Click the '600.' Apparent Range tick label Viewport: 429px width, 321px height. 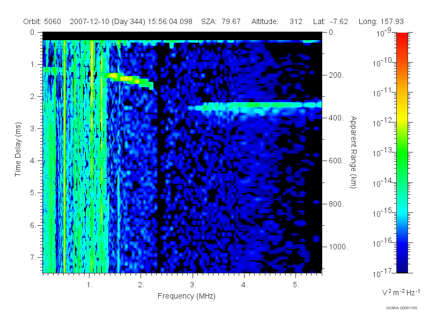tap(336, 161)
